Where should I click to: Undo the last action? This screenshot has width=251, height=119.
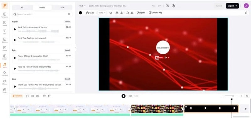[153, 6]
